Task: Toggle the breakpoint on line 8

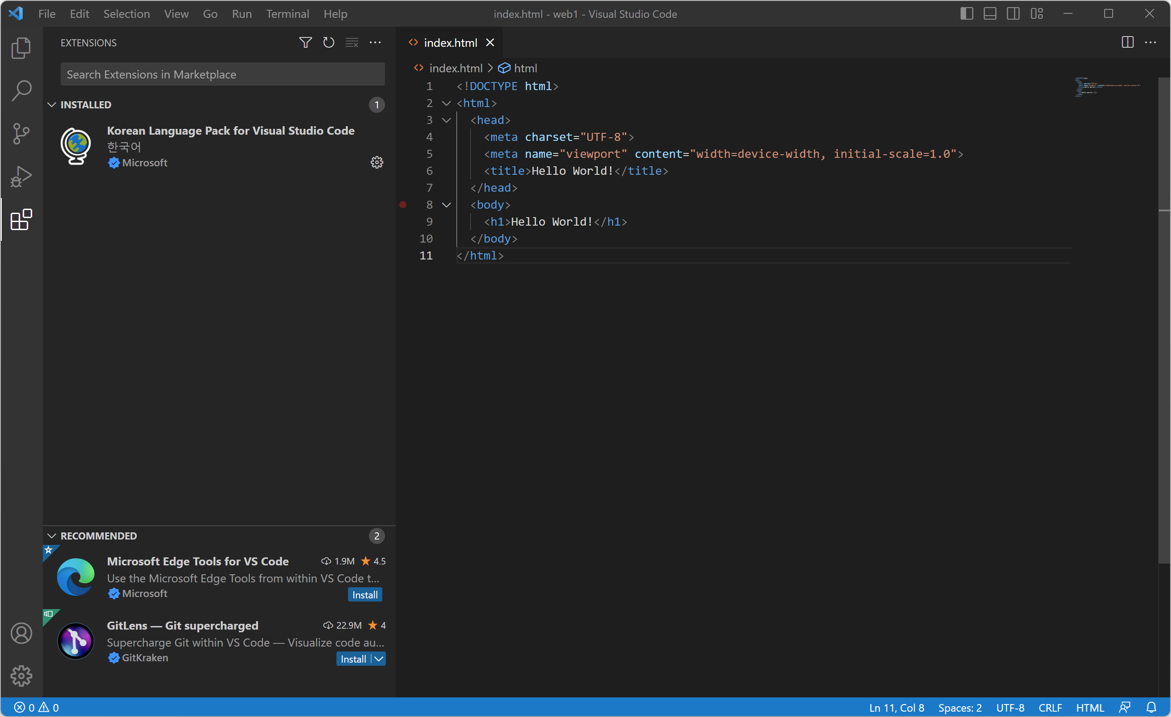Action: click(x=403, y=205)
